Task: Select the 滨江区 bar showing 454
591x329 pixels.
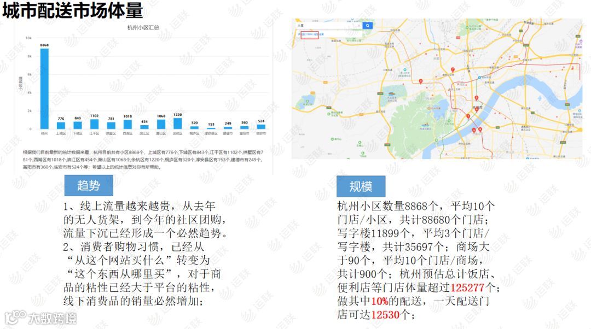Action: (144, 127)
